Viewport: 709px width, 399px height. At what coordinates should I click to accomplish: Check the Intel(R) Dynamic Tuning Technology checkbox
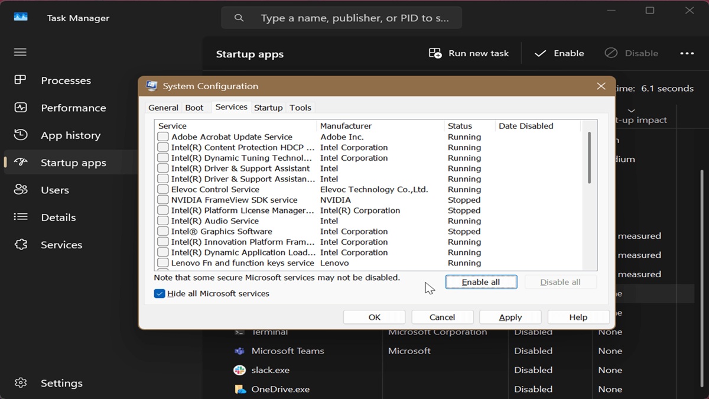click(x=162, y=158)
